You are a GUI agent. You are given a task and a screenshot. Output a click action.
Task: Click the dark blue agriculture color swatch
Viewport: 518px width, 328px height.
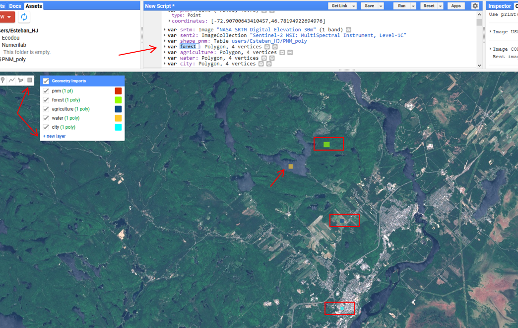pos(118,109)
